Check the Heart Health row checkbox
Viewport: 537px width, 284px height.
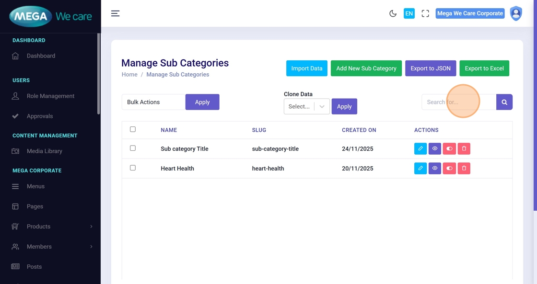tap(133, 168)
